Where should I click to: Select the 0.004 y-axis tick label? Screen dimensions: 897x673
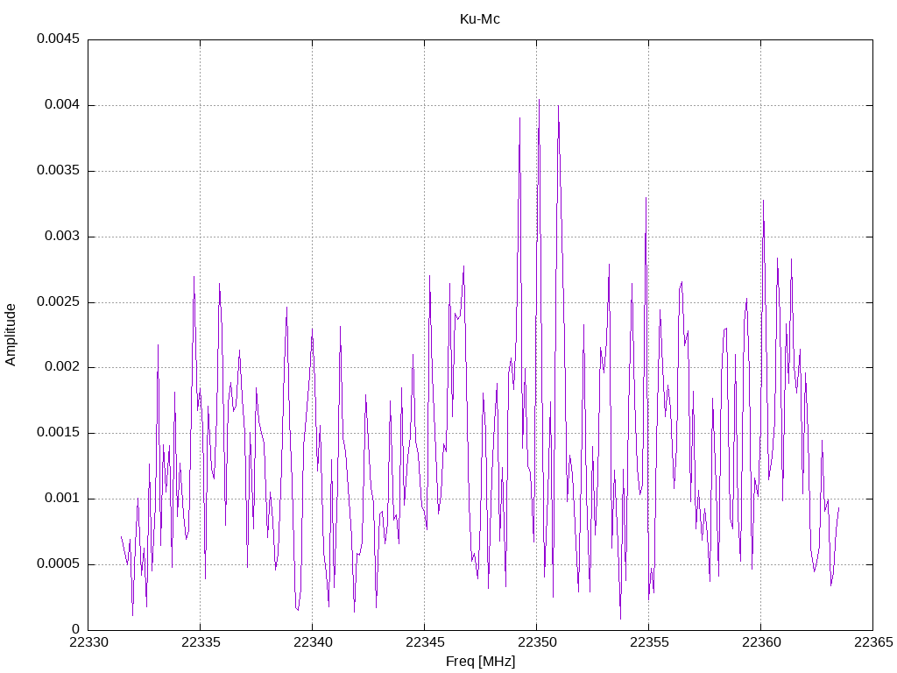[62, 105]
